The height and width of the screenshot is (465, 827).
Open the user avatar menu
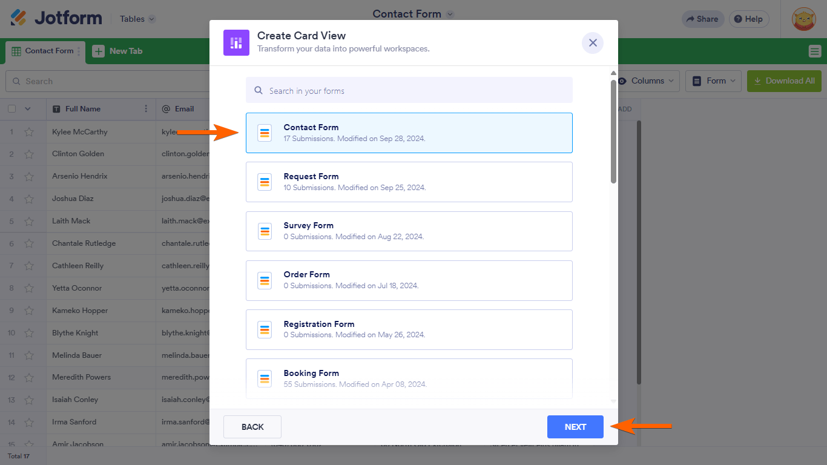[804, 19]
